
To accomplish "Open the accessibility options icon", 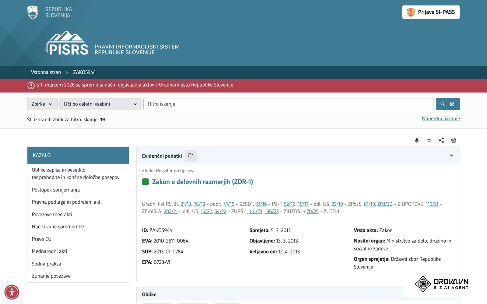I will [12, 292].
